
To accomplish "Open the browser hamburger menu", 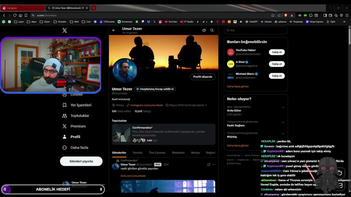I will coord(347,15).
